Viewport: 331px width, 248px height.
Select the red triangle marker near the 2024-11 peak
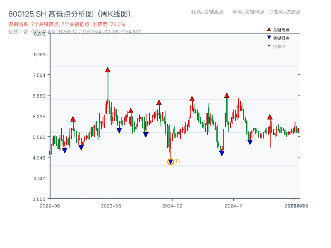pyautogui.click(x=226, y=95)
